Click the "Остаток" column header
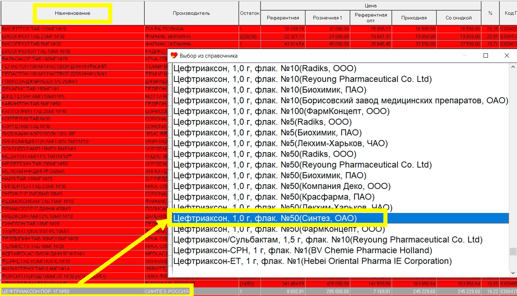 [250, 13]
